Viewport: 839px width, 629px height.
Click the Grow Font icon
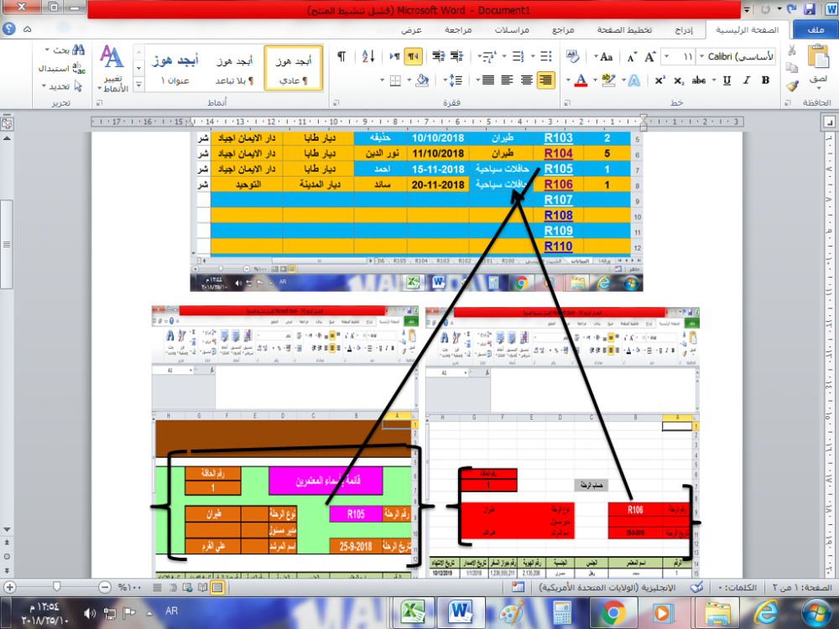coord(649,57)
